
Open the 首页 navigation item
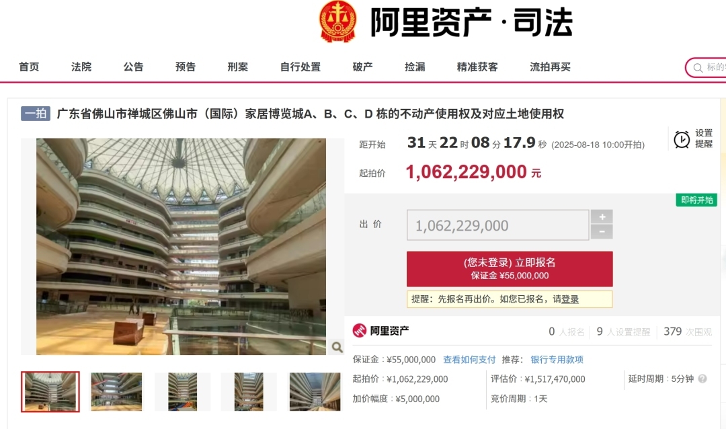click(29, 67)
